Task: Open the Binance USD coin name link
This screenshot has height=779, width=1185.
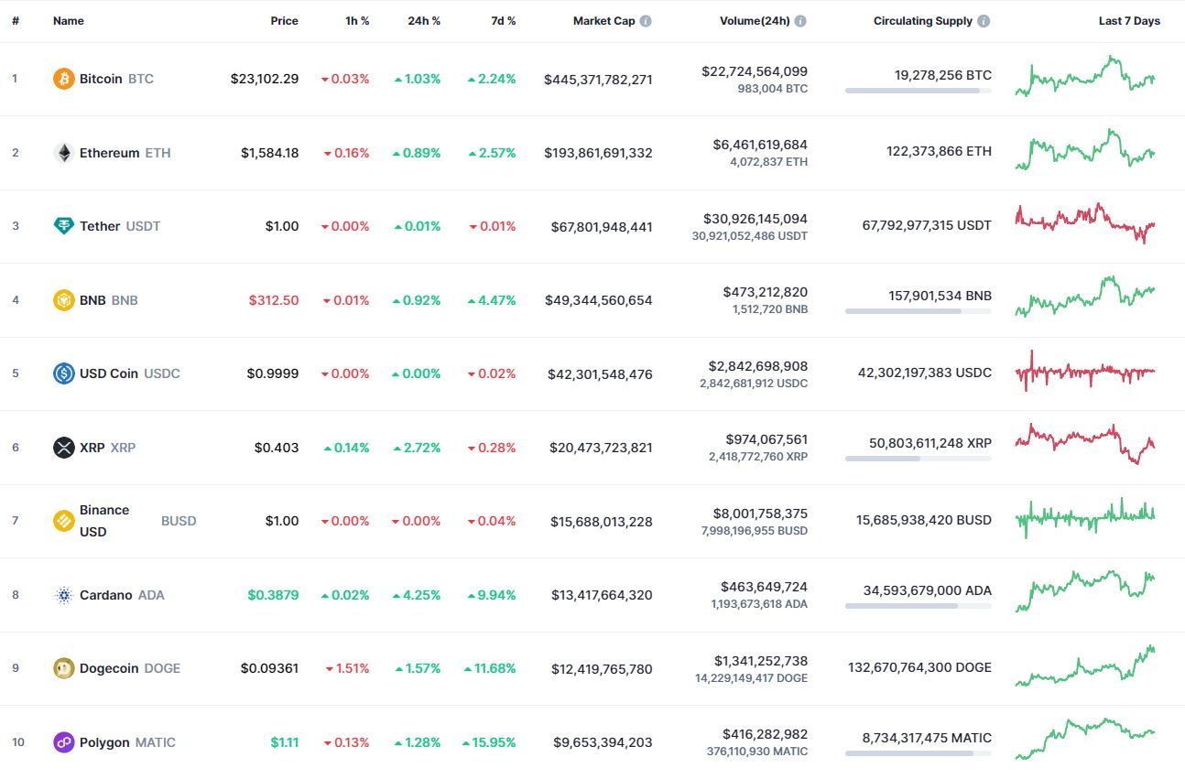Action: click(x=104, y=521)
